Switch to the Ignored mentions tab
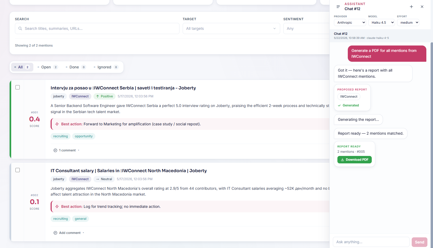Image resolution: width=433 pixels, height=248 pixels. [106, 67]
